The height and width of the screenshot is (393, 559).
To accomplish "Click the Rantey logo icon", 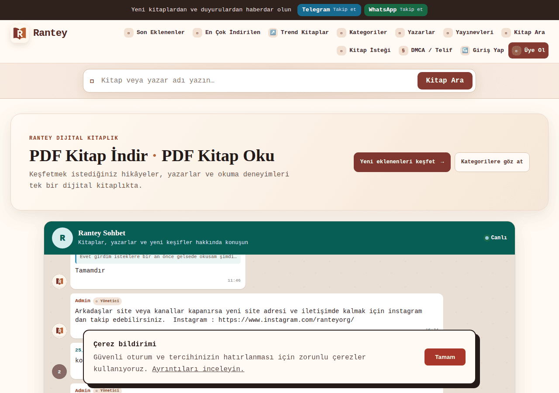I will click(x=20, y=33).
